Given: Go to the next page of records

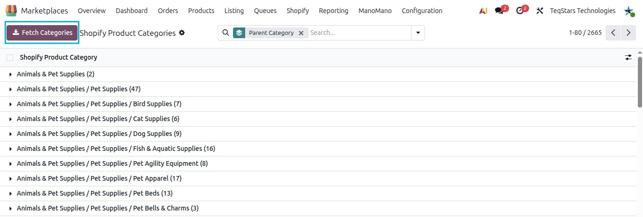Looking at the screenshot, I should (629, 33).
